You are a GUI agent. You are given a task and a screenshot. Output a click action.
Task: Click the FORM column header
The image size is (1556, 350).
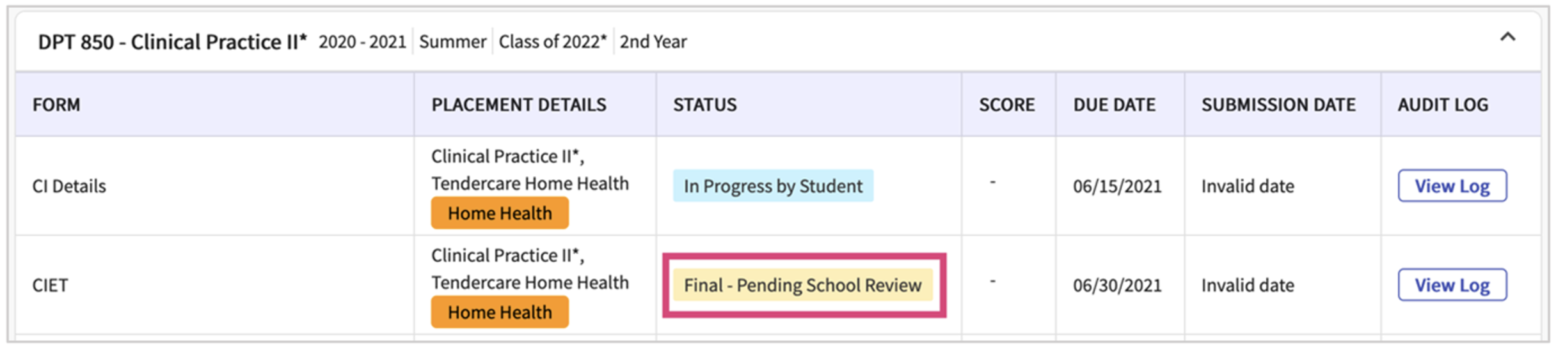pos(56,105)
